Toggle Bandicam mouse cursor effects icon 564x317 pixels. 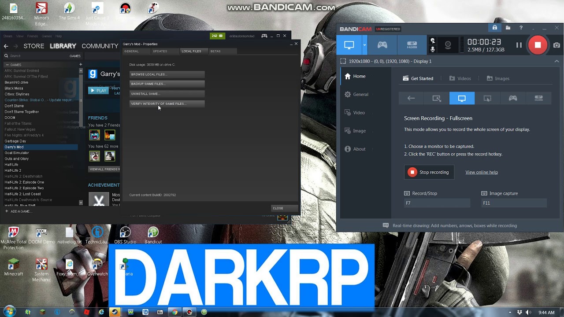click(433, 41)
